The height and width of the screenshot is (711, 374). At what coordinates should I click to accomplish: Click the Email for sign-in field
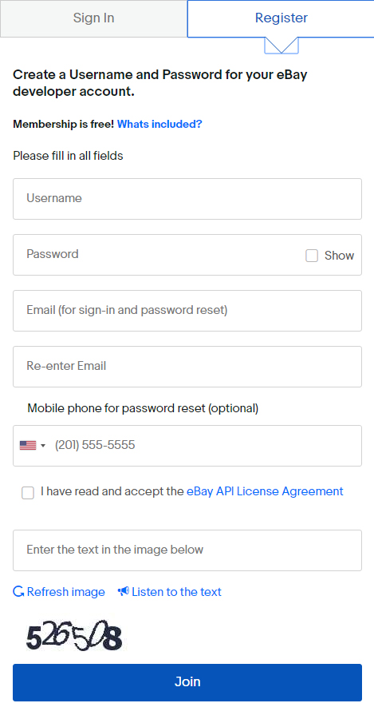pos(187,311)
